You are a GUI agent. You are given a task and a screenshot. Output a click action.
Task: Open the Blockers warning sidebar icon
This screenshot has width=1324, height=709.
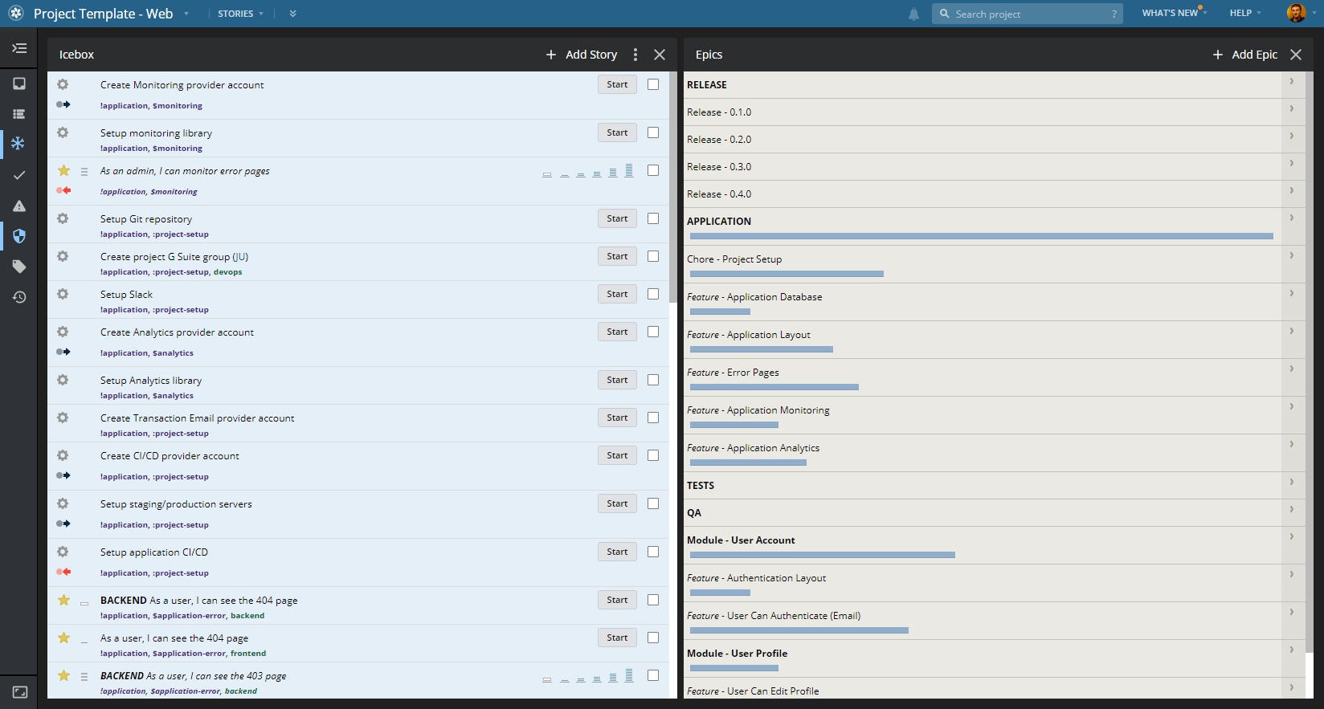pos(19,206)
